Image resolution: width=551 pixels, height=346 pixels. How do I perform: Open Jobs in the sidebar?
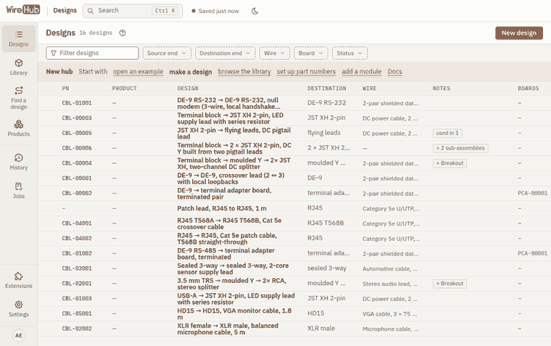[x=19, y=191]
